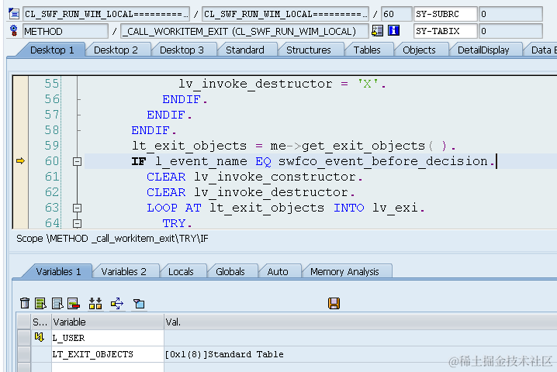Click the yellow change icon in L_USER row
This screenshot has width=557, height=372.
[x=39, y=337]
